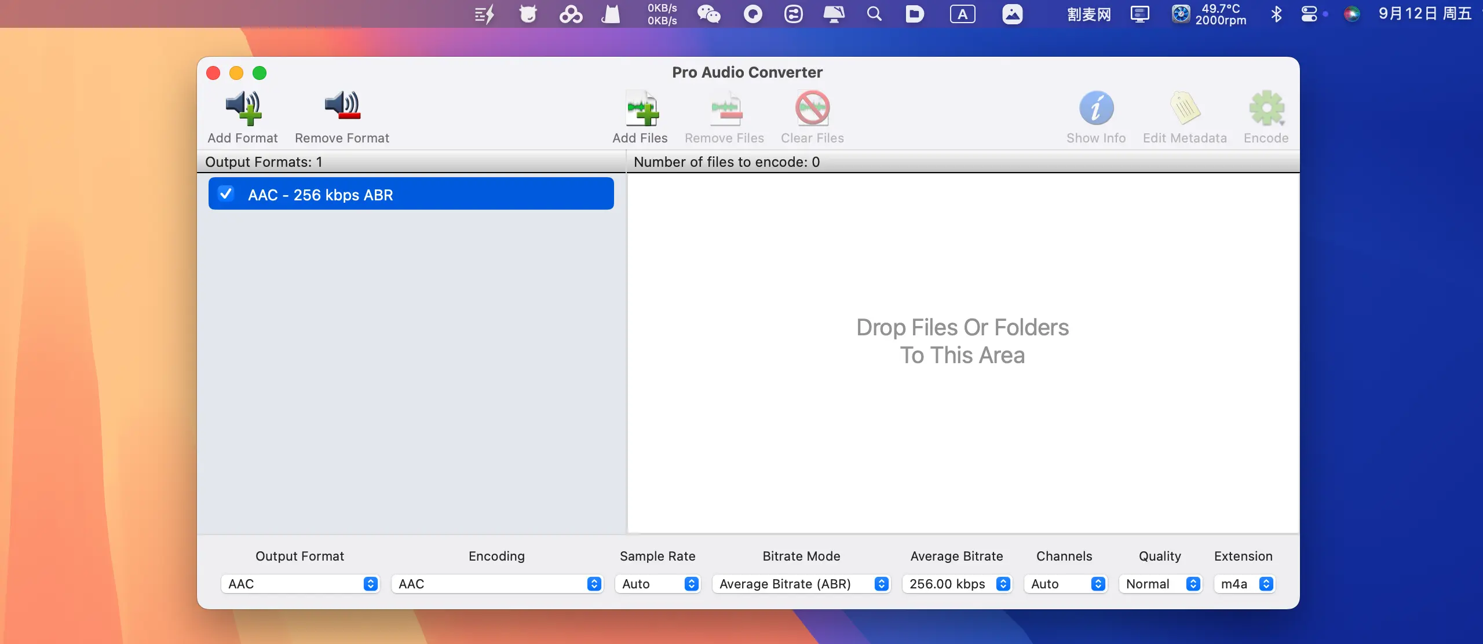This screenshot has width=1483, height=644.
Task: Open the Average Bitrate 256.00 kbps selector
Action: coord(957,584)
